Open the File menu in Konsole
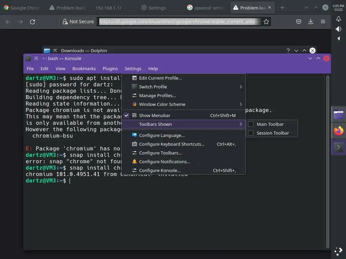The width and height of the screenshot is (346, 259). pyautogui.click(x=30, y=68)
